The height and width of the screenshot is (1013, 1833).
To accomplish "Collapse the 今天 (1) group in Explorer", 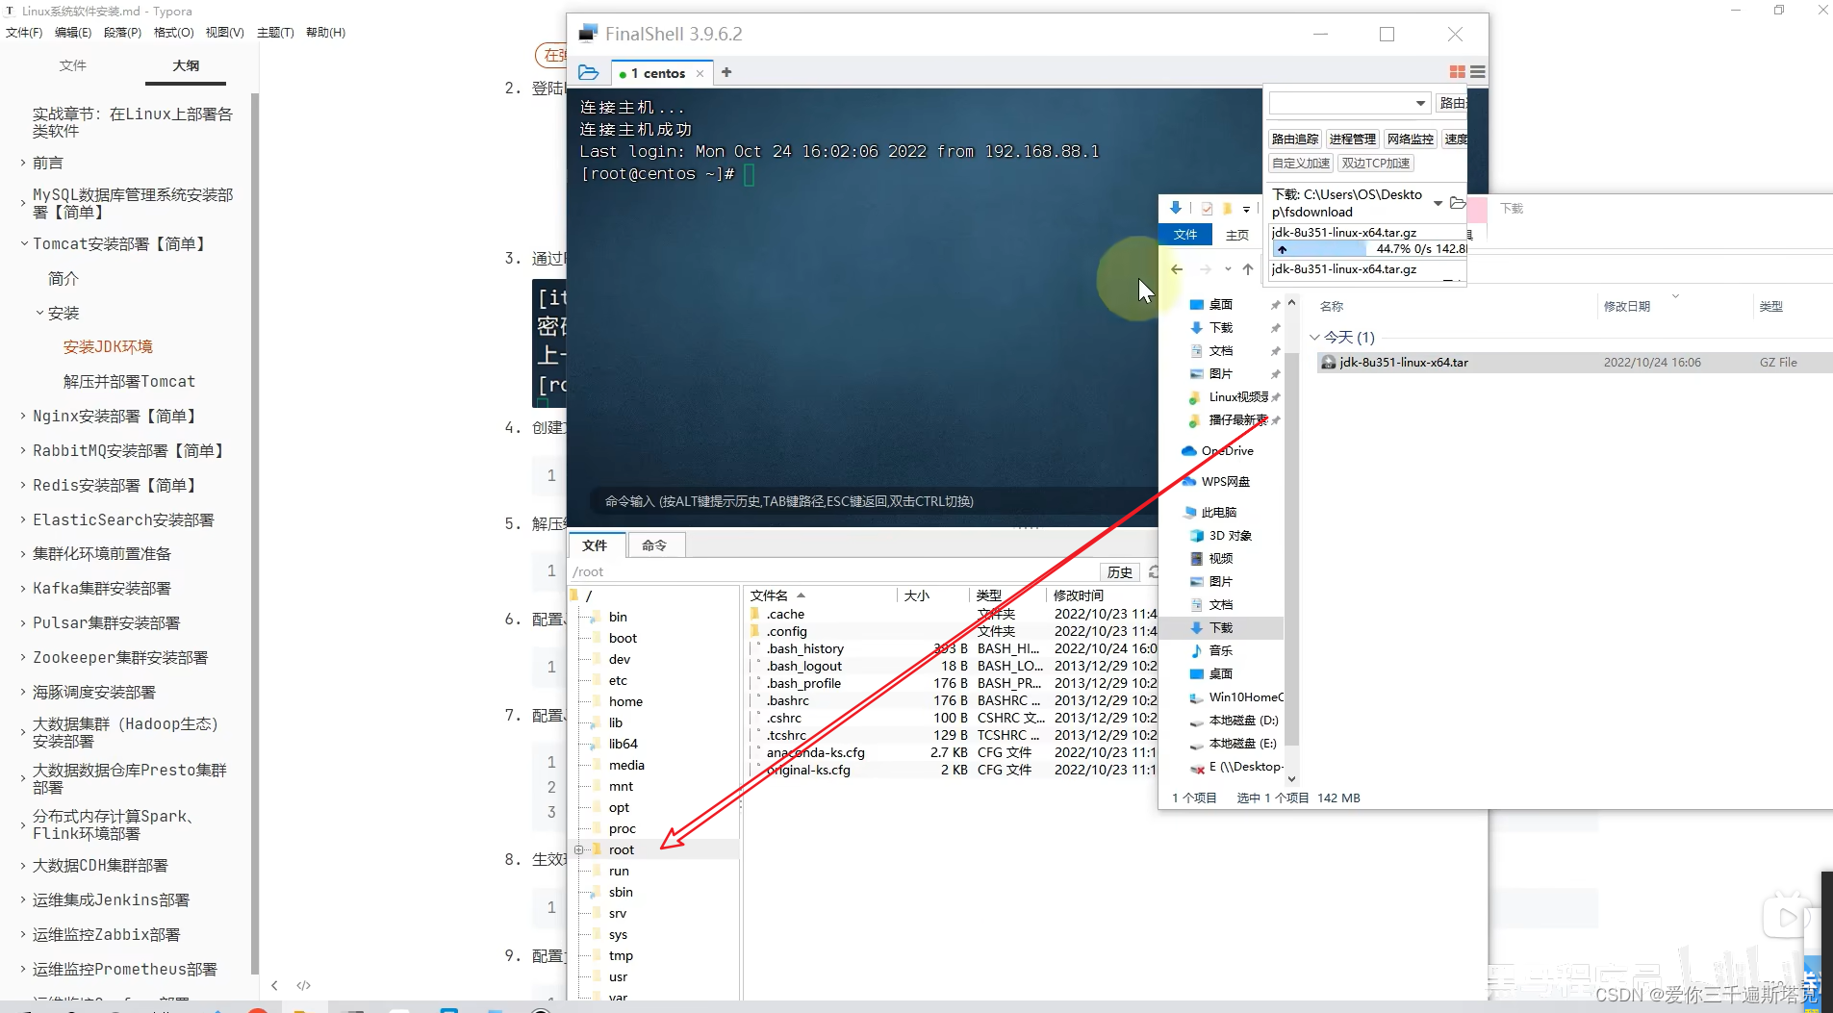I will pos(1314,337).
